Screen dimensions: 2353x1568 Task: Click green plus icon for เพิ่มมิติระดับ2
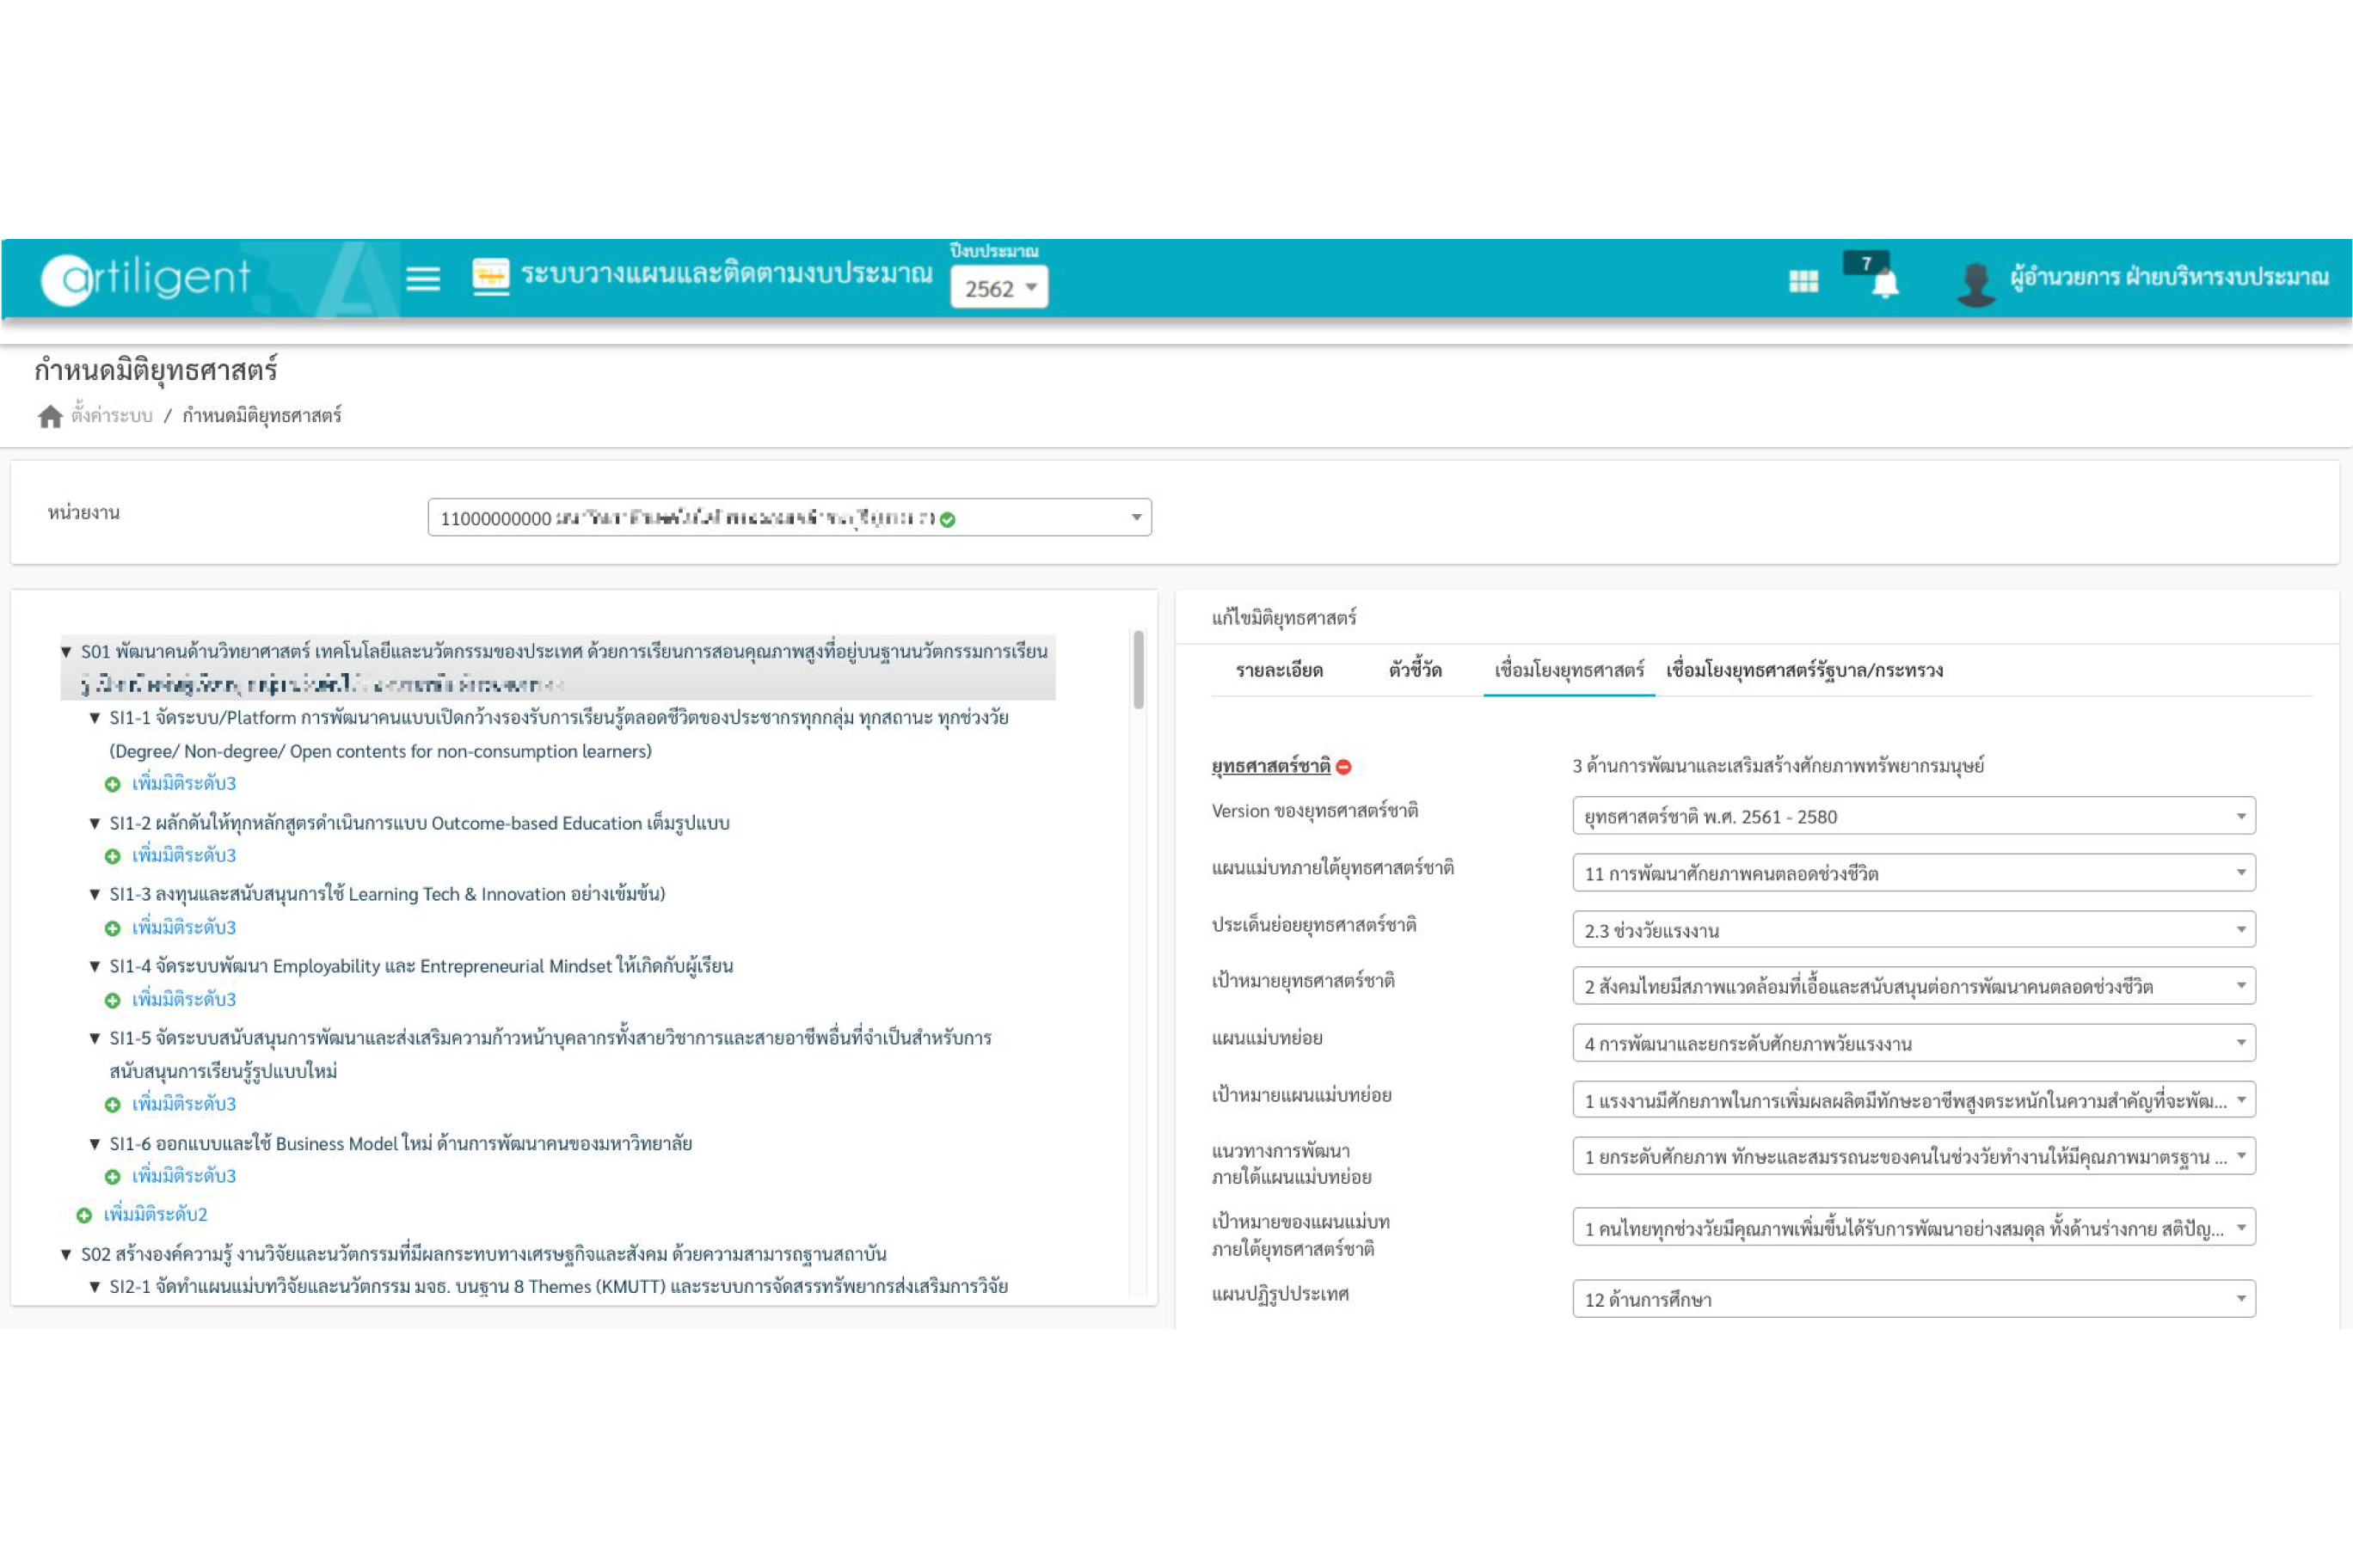85,1215
